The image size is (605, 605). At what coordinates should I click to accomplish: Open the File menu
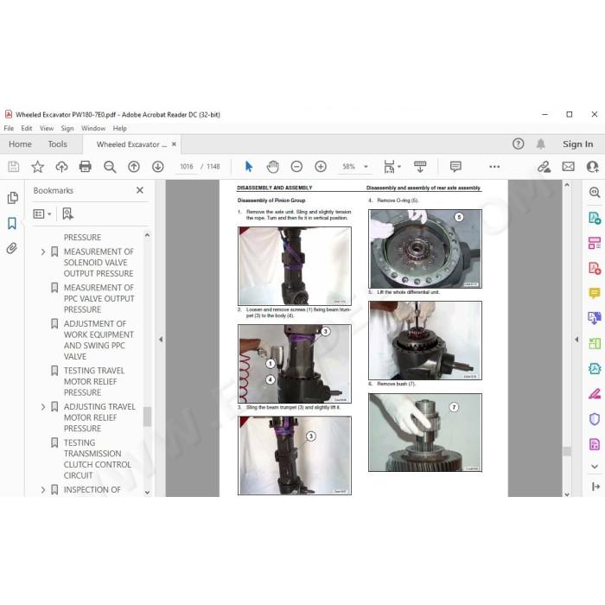(x=9, y=128)
